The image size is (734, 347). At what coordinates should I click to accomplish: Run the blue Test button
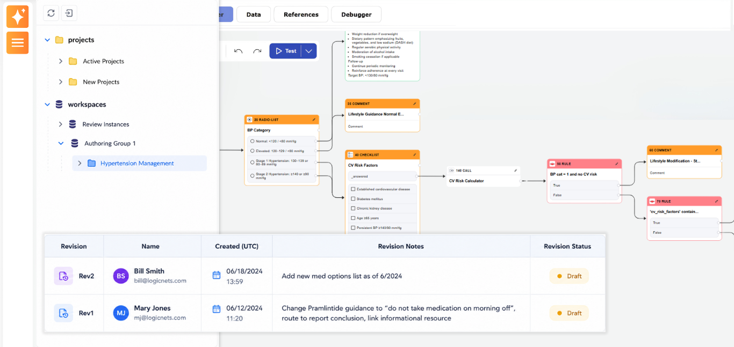[x=285, y=51]
